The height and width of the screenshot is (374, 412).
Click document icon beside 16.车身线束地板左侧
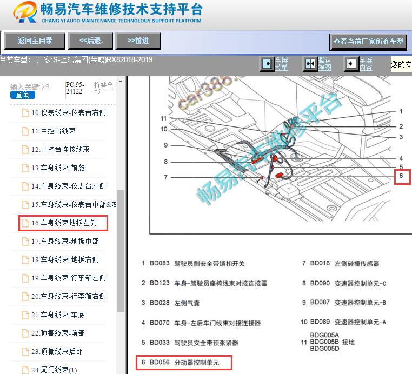tap(25, 223)
